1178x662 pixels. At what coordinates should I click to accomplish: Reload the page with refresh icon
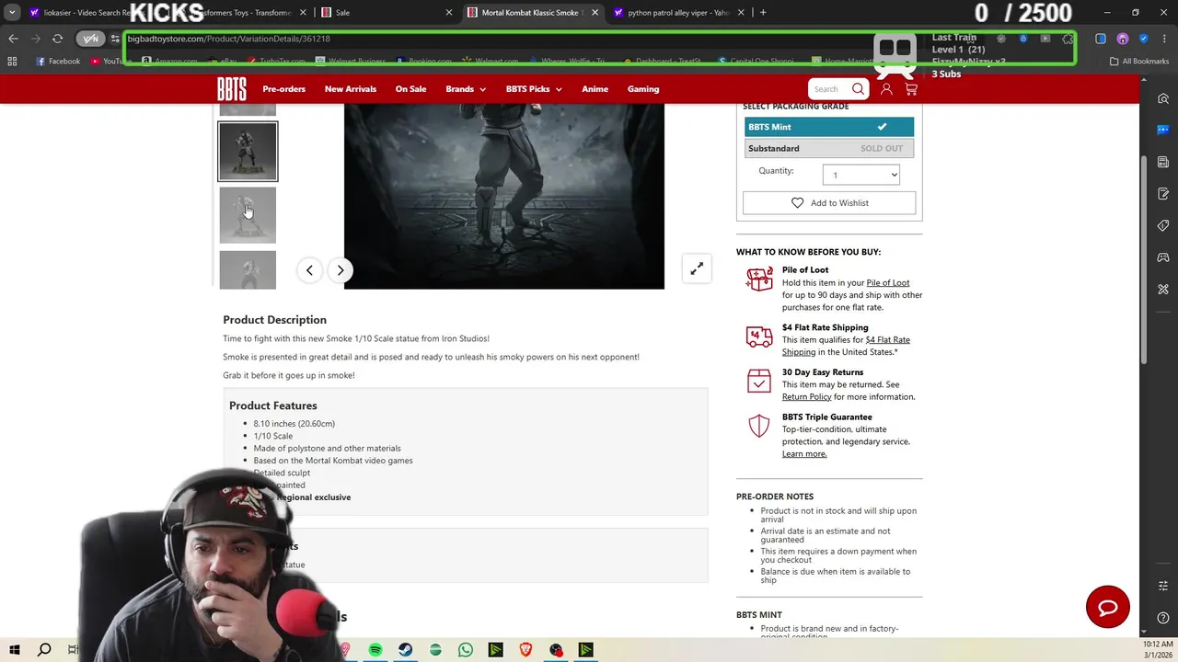57,39
